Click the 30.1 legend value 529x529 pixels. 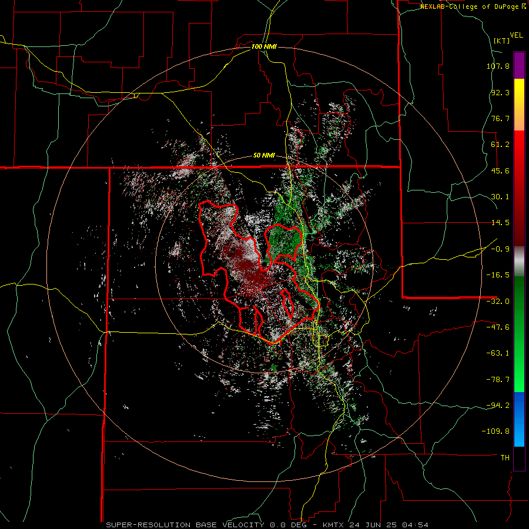click(500, 197)
